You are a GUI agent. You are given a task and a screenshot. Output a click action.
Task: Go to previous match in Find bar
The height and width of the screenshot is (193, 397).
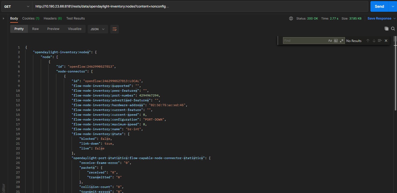click(x=368, y=41)
